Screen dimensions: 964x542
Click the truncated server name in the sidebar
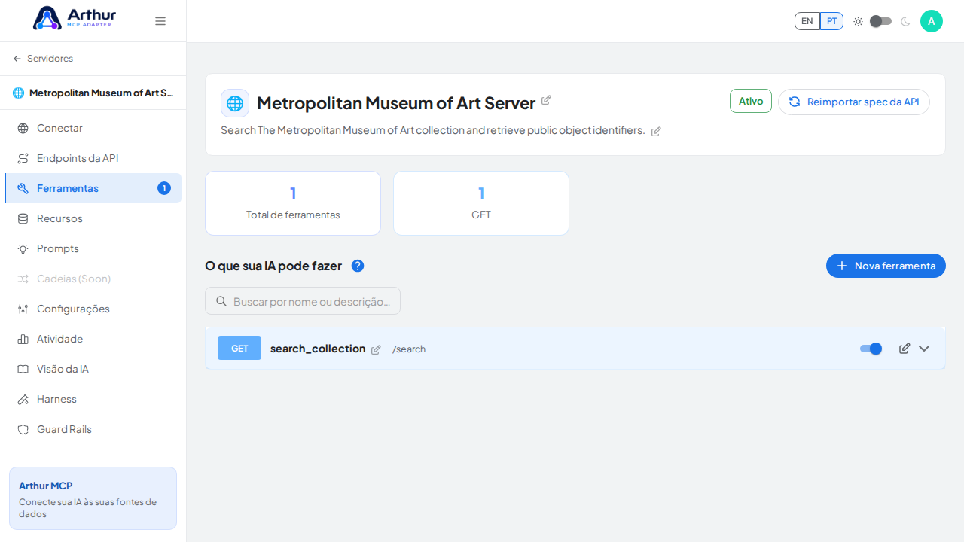tap(102, 93)
